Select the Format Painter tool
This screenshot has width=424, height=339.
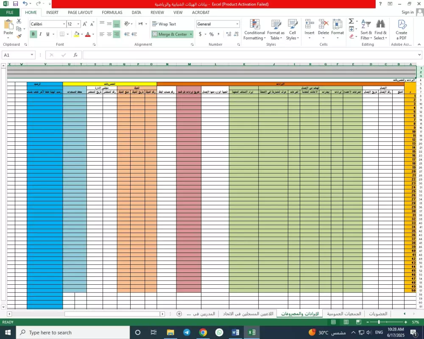click(x=19, y=36)
